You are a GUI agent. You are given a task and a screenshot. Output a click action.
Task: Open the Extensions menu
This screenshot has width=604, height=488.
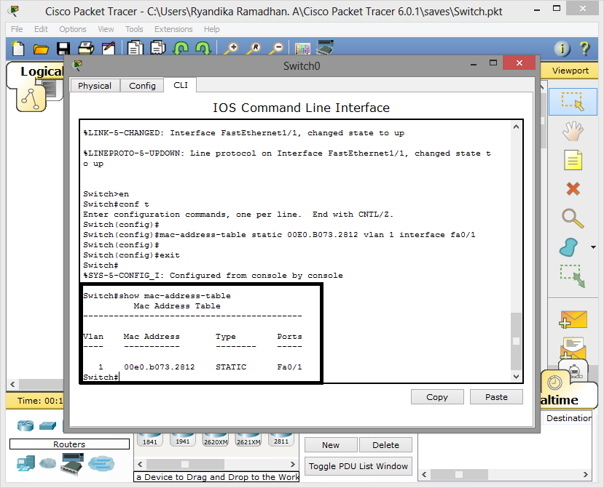coord(173,29)
